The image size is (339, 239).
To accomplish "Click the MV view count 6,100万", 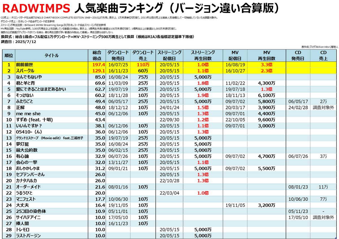I will click(267, 95).
